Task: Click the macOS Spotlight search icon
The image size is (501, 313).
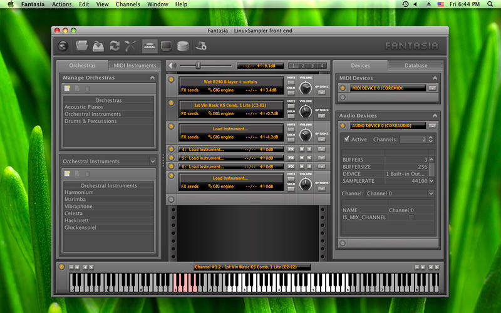Action: 490,4
